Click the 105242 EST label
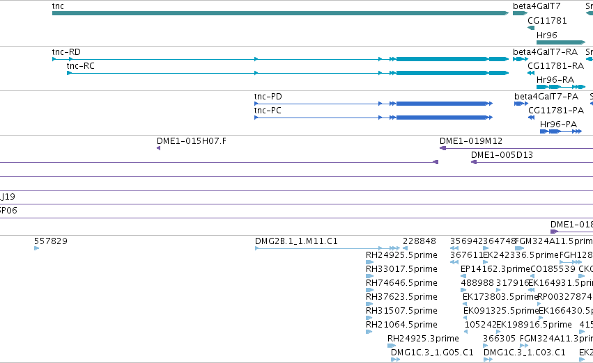The width and height of the screenshot is (593, 363). coord(480,325)
